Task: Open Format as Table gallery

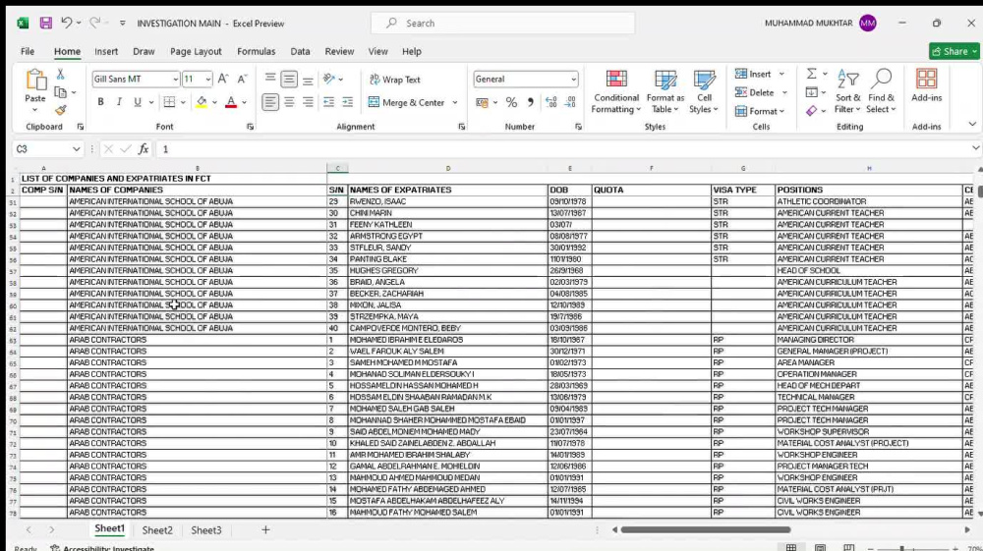Action: 665,92
